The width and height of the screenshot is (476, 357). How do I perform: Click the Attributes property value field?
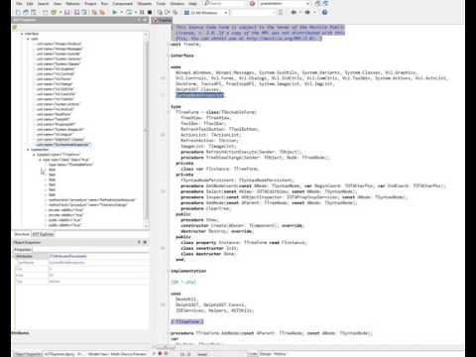coord(98,256)
